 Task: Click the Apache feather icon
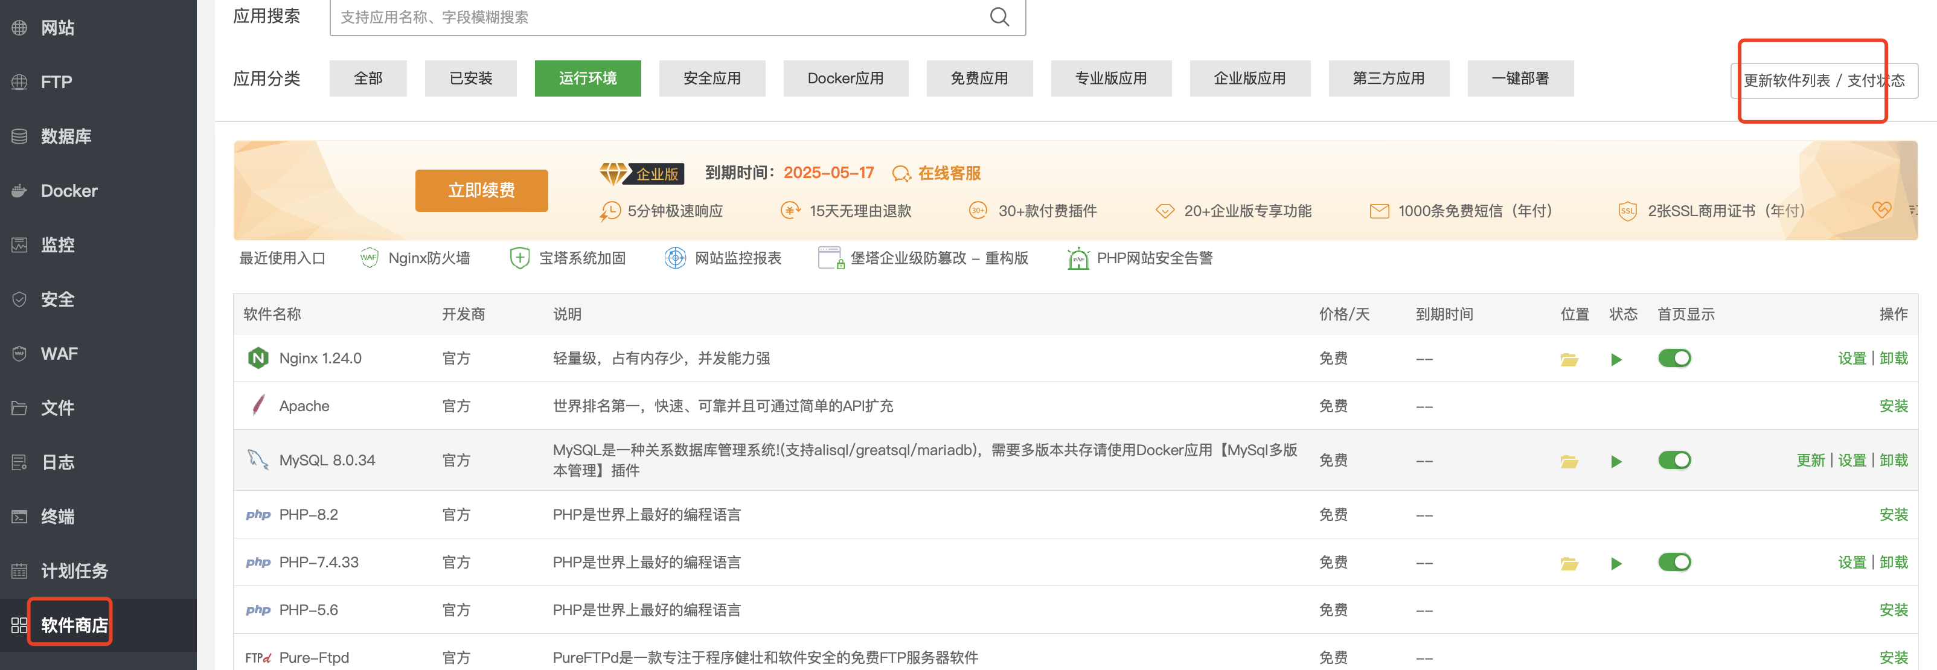(x=258, y=405)
